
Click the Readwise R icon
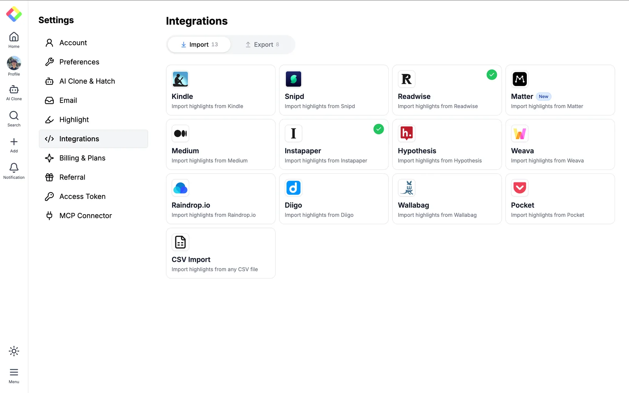point(406,79)
